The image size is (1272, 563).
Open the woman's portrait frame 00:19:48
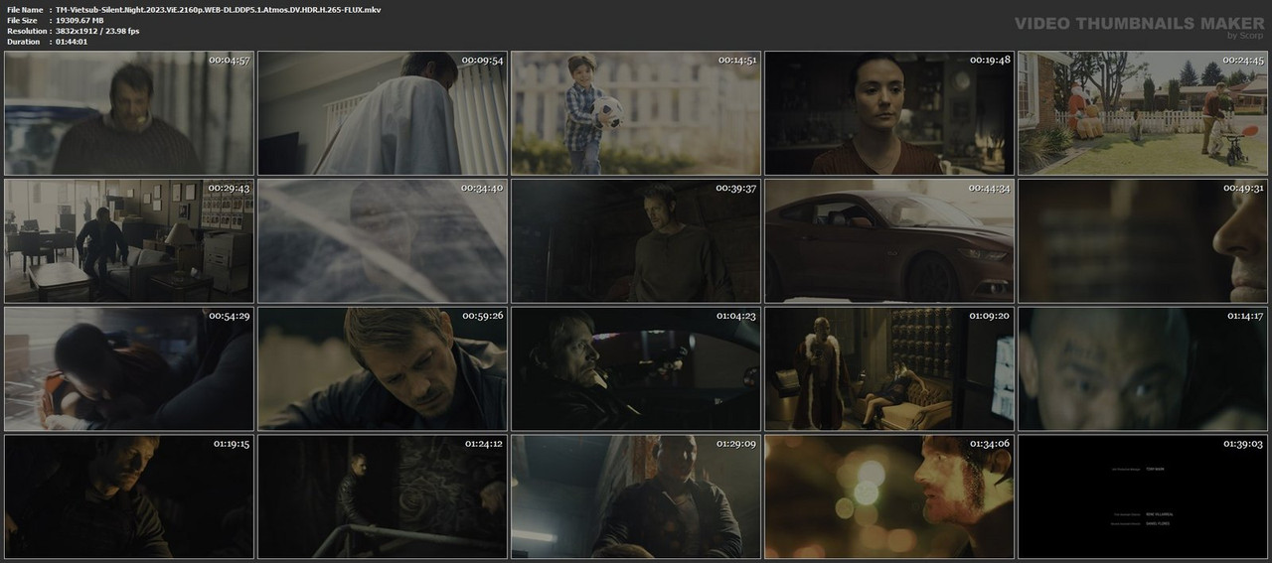[889, 113]
